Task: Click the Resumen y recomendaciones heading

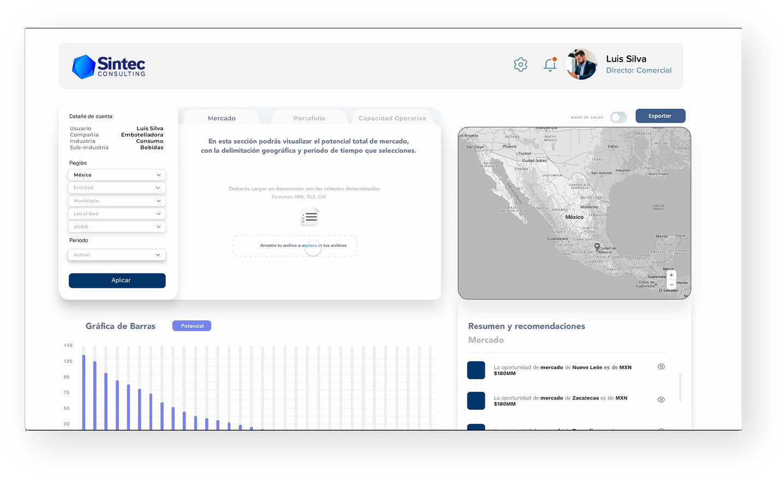Action: point(527,326)
